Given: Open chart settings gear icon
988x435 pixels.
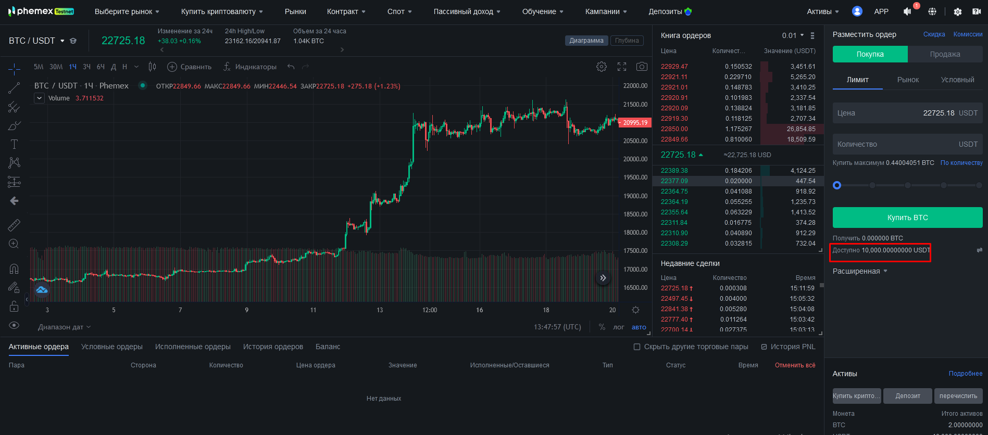Looking at the screenshot, I should [x=602, y=67].
